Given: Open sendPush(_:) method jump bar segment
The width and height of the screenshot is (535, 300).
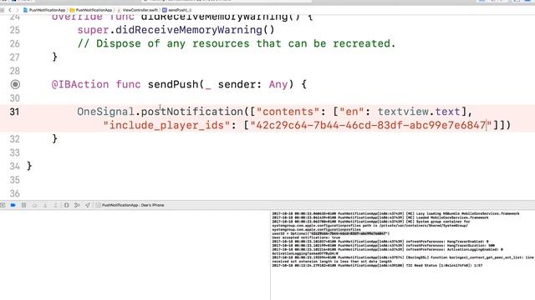Looking at the screenshot, I should click(177, 10).
